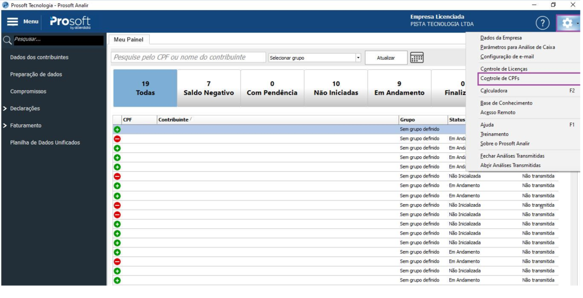Click Empresa Licenciada company name
Viewport: 583px width, 298px height.
click(x=442, y=24)
